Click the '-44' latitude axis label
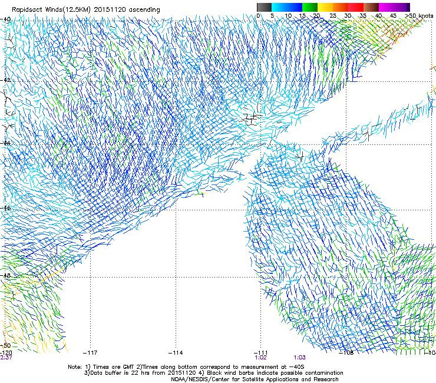The height and width of the screenshot is (383, 436). pyautogui.click(x=5, y=143)
